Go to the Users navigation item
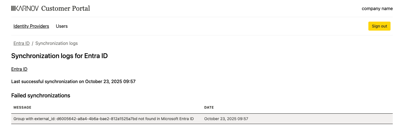This screenshot has width=404, height=135. click(x=62, y=26)
